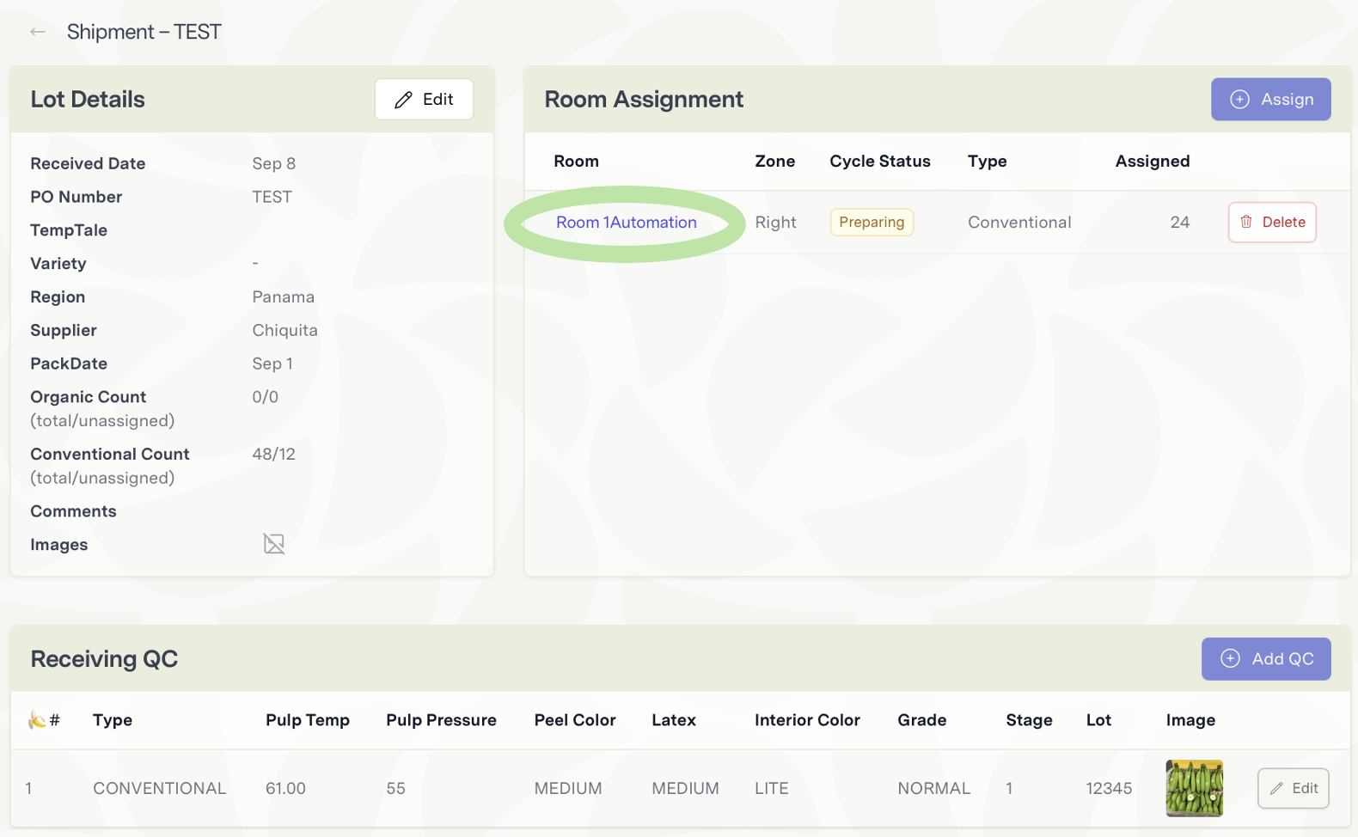Open the banana thumbnail image in the QC row
Image resolution: width=1358 pixels, height=837 pixels.
1194,788
